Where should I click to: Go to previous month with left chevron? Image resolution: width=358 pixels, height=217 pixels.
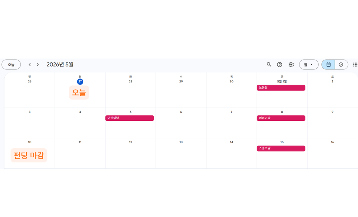[x=30, y=65]
